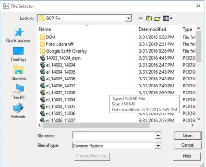Expand the Look in folder dropdown
206x167 pixels.
tap(128, 18)
